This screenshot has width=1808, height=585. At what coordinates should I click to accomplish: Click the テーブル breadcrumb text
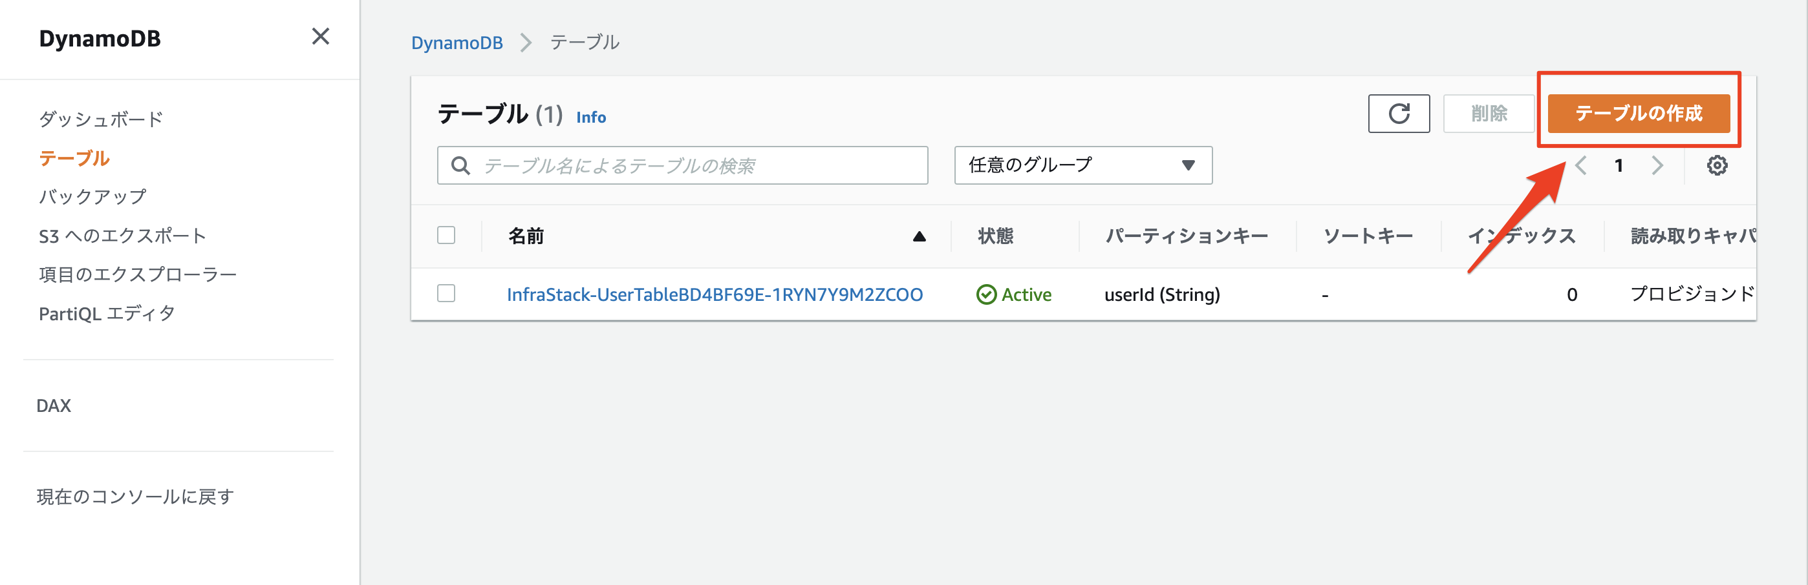pos(585,43)
